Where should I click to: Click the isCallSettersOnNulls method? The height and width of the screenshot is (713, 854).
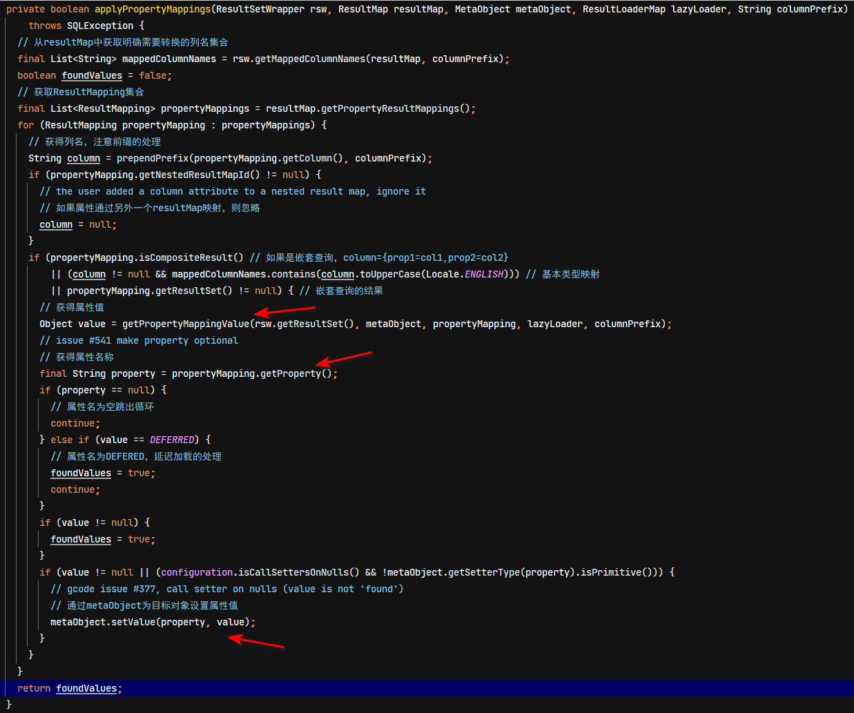tap(293, 572)
